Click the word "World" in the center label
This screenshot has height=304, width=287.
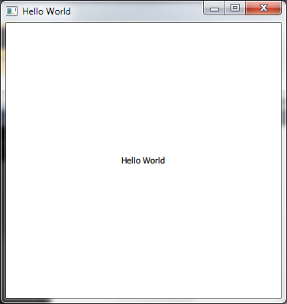[x=154, y=160]
